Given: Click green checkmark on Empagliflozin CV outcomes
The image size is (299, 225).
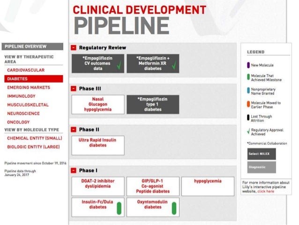Looking at the screenshot, I should (x=119, y=66).
